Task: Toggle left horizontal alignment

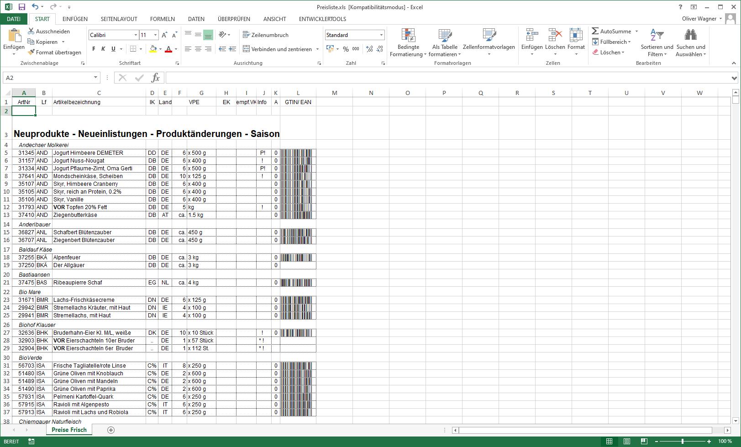Action: pos(188,49)
